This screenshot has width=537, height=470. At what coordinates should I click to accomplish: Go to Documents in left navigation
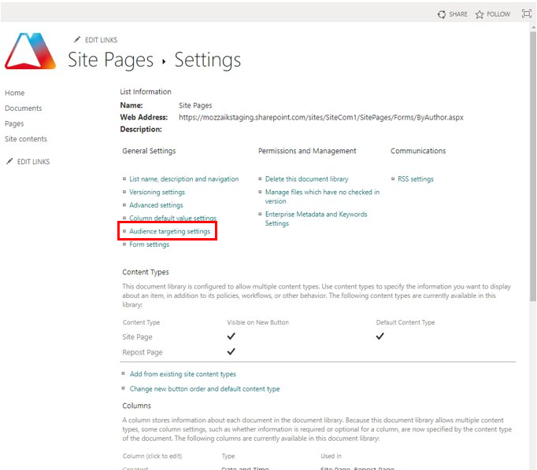point(24,108)
